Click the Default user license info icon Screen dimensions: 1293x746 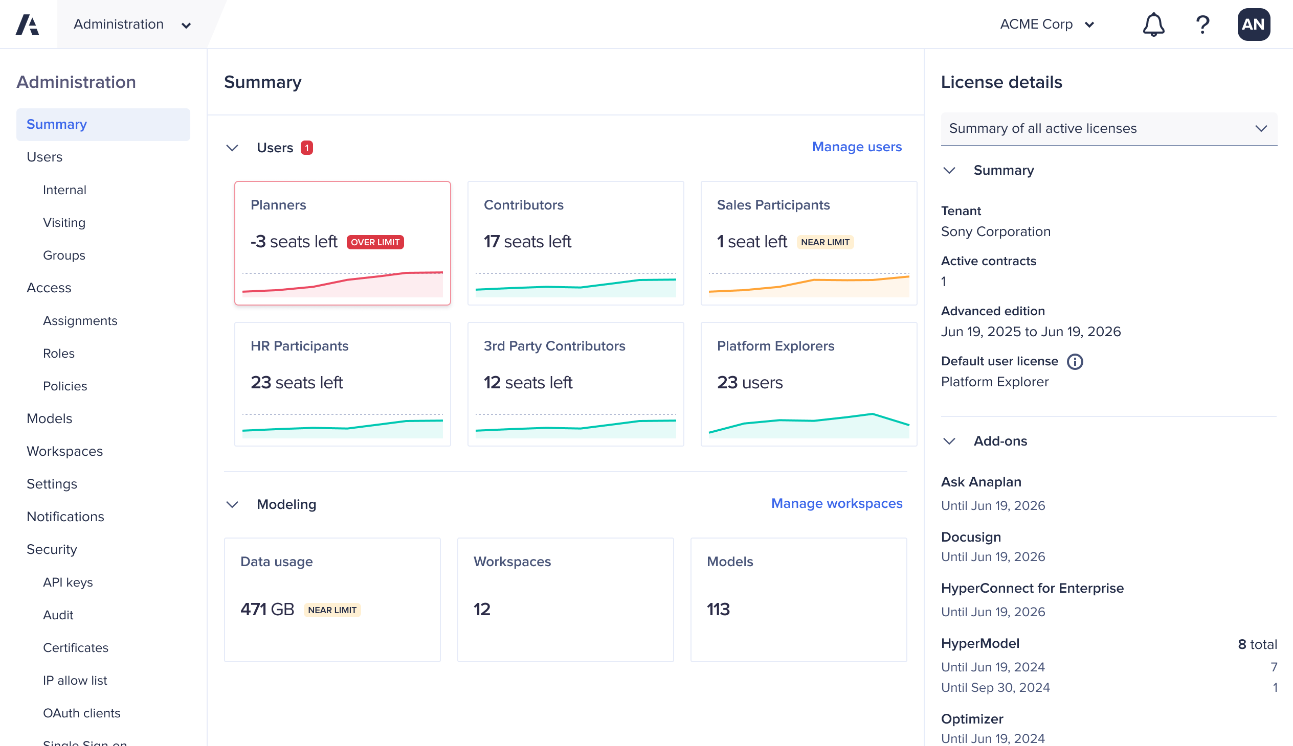[1075, 362]
